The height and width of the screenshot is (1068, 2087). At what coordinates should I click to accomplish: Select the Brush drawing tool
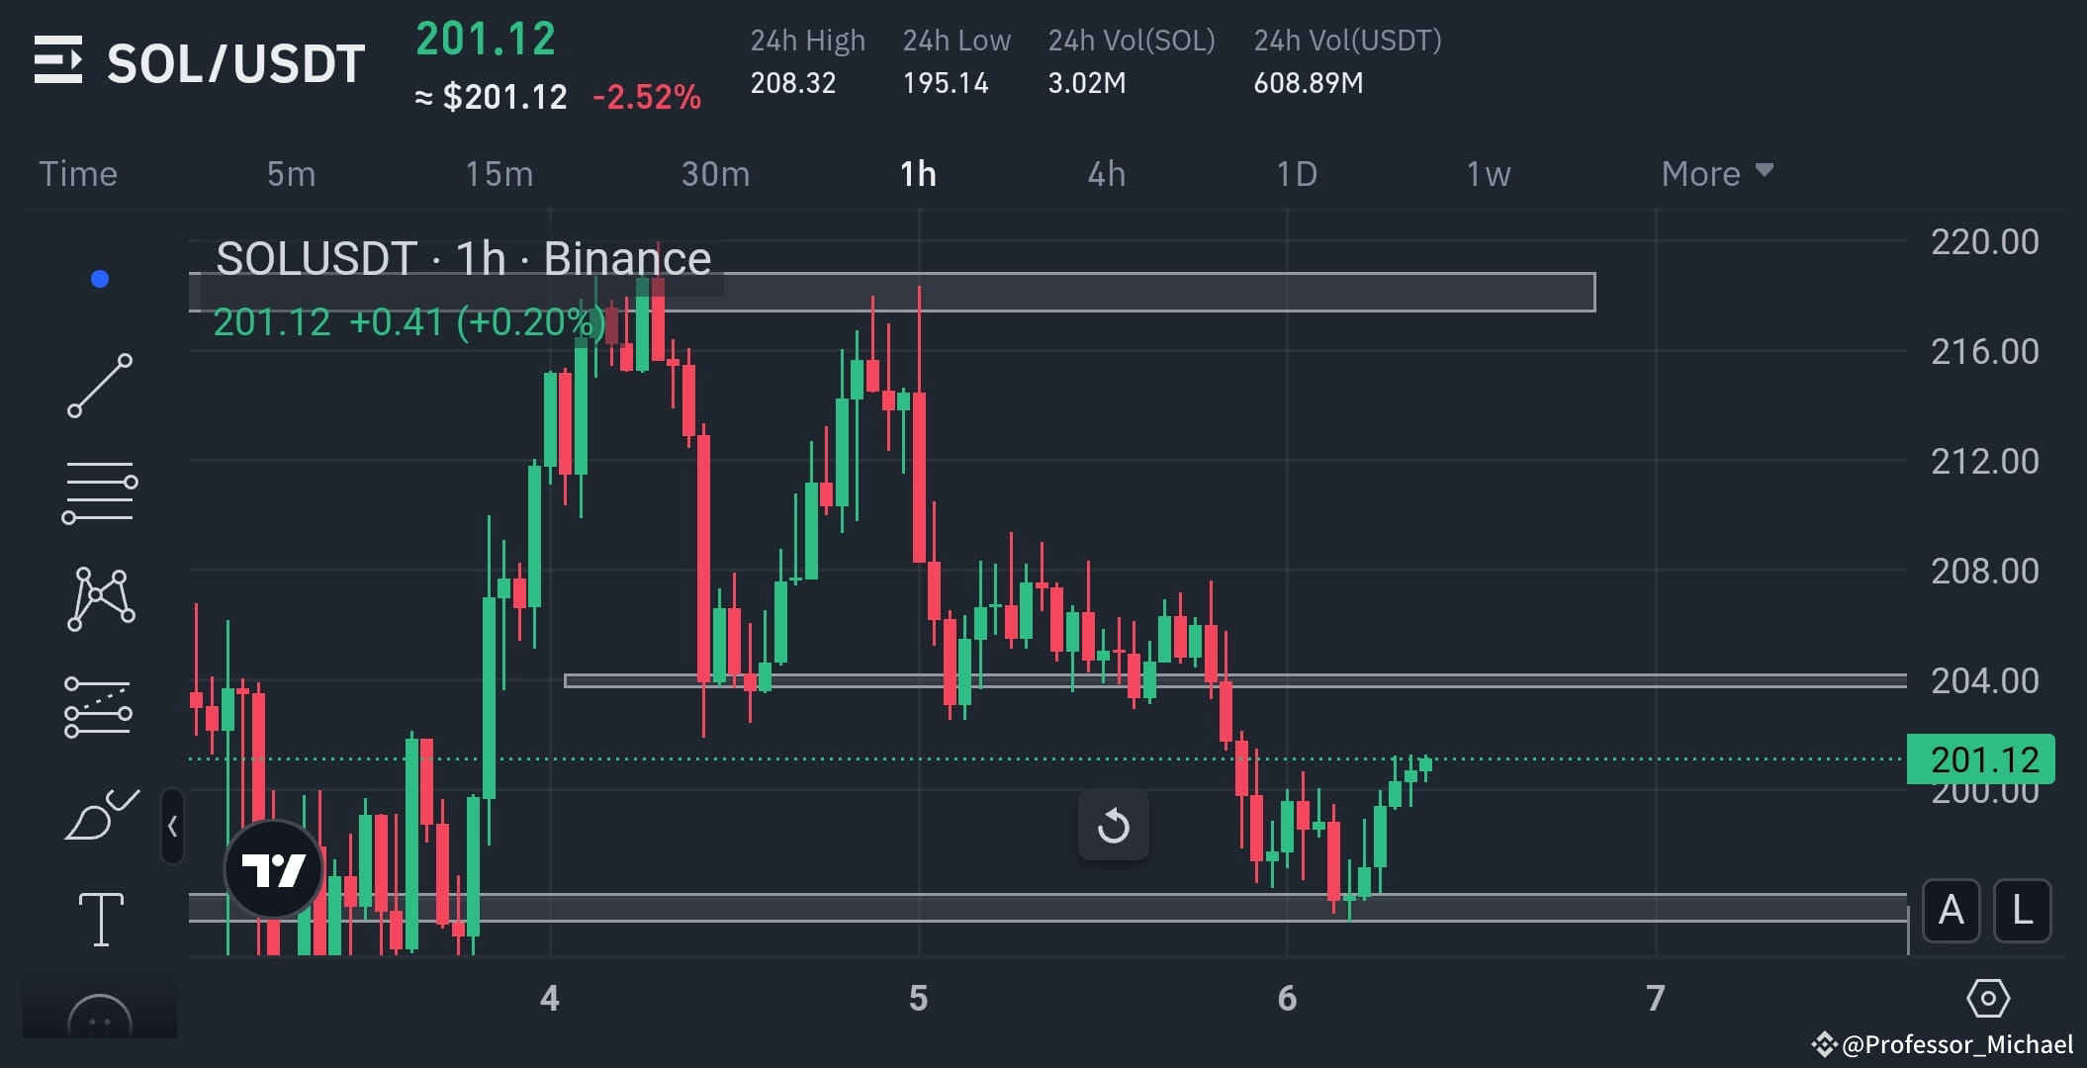point(102,813)
